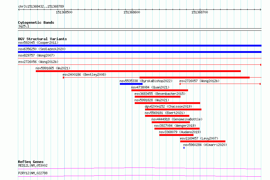
Task: Open the nsv4738084 (Quan2021) label
Action: (x=150, y=87)
